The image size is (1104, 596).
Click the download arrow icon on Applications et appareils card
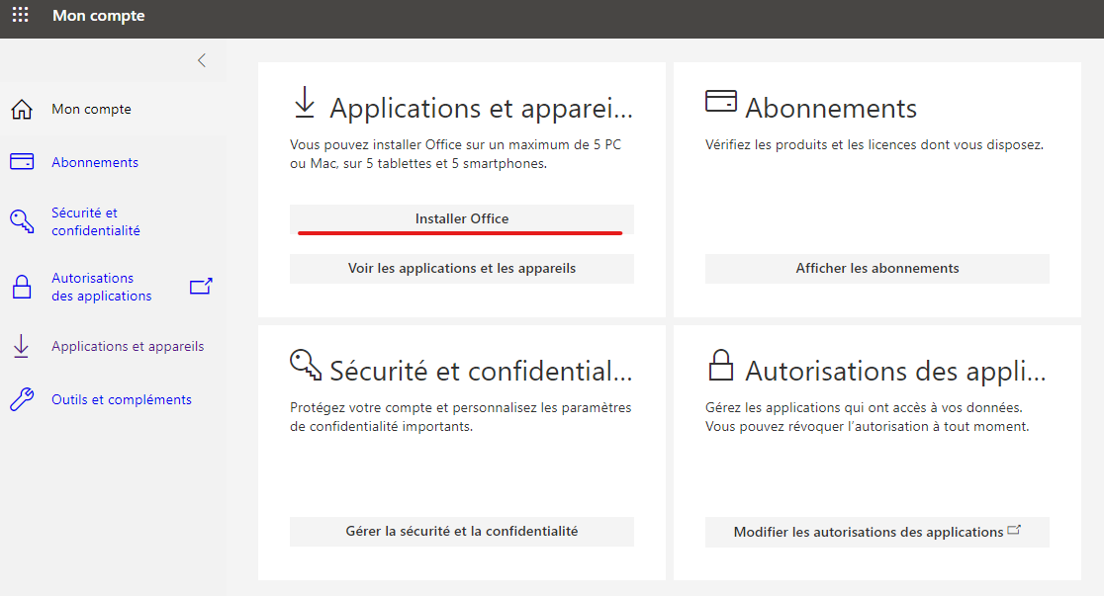[305, 103]
